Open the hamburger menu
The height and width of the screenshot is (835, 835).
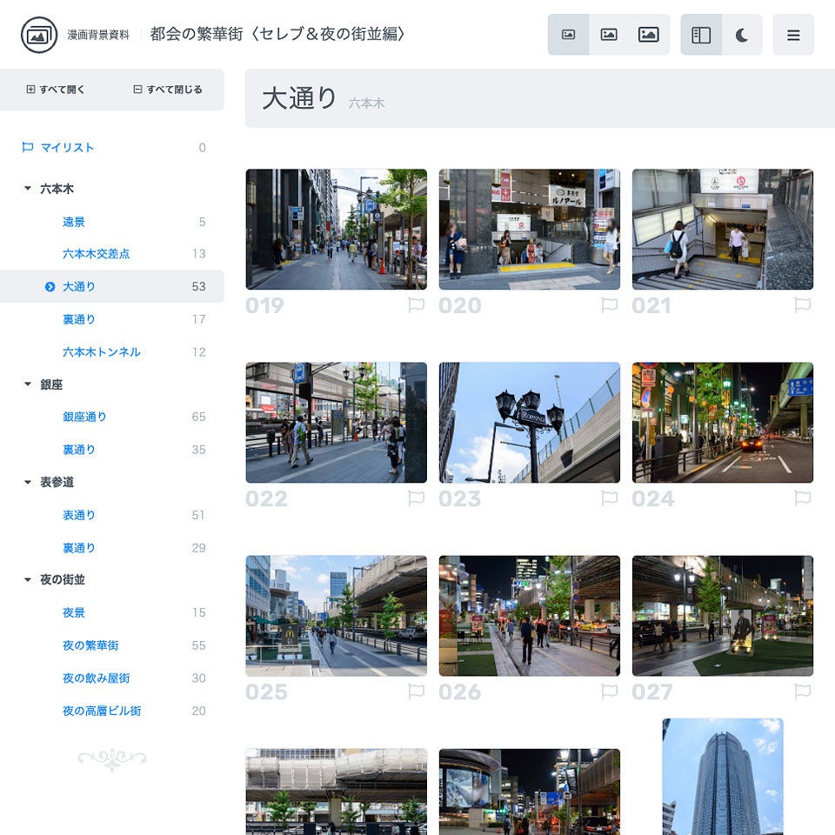point(793,36)
